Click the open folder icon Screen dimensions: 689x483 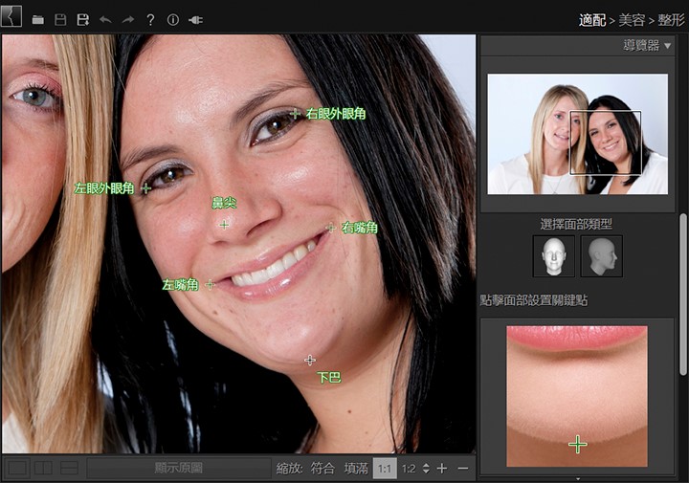coord(38,19)
